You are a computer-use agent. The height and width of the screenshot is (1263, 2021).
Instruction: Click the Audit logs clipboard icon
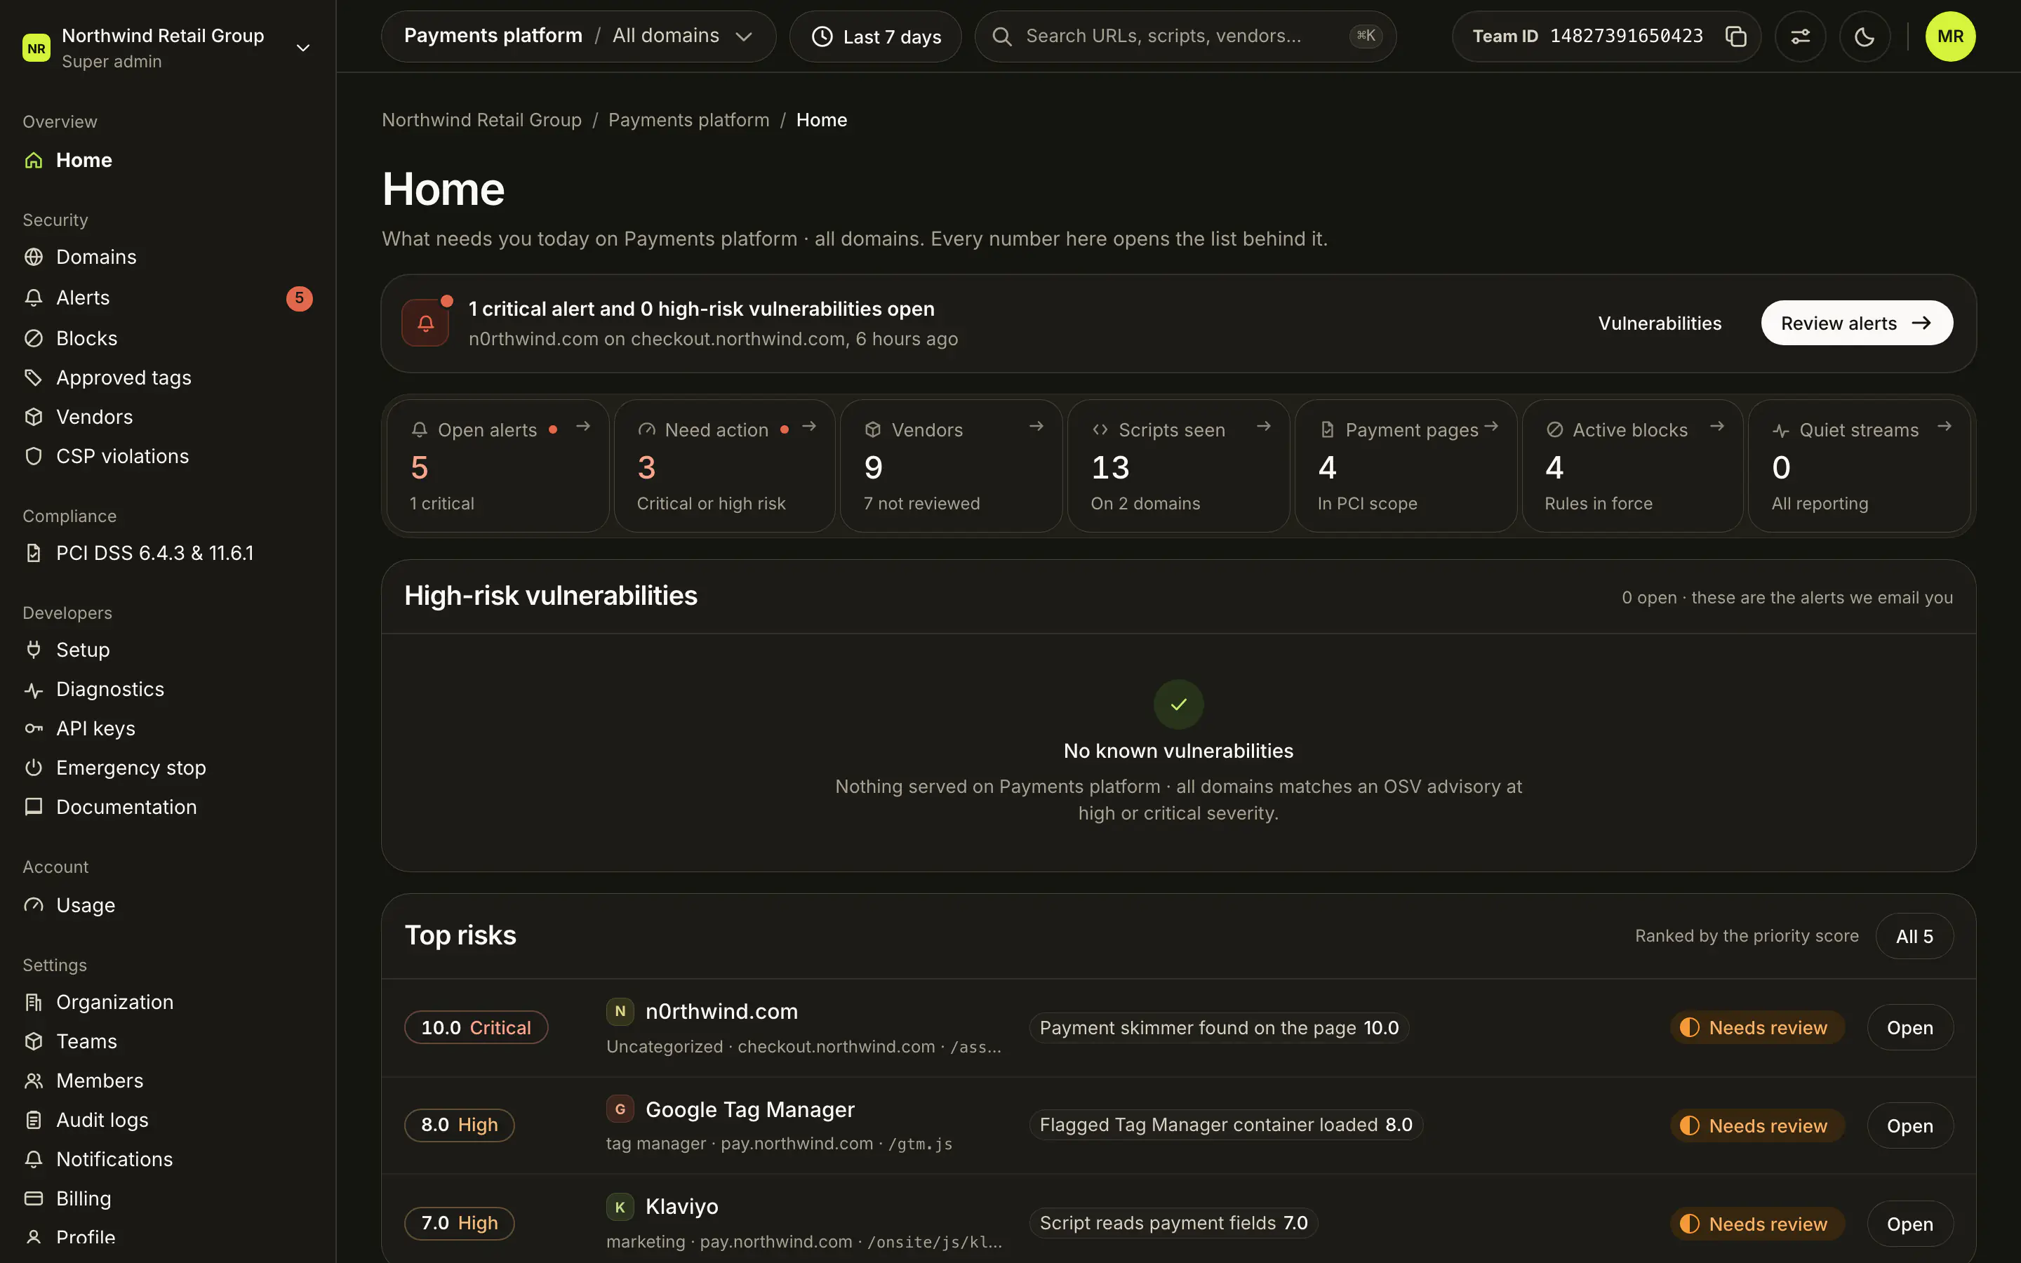(x=34, y=1120)
